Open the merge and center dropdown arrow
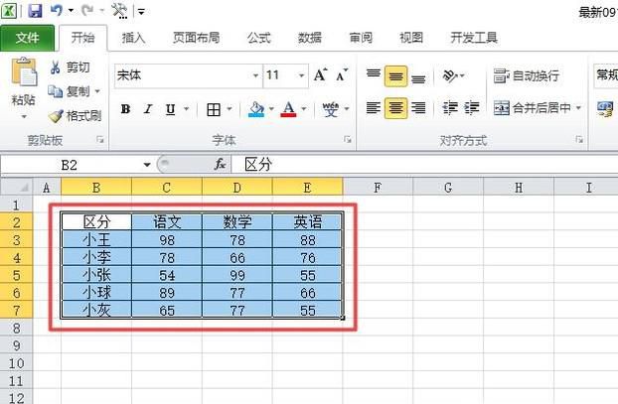Viewport: 618px width, 404px height. tap(578, 107)
